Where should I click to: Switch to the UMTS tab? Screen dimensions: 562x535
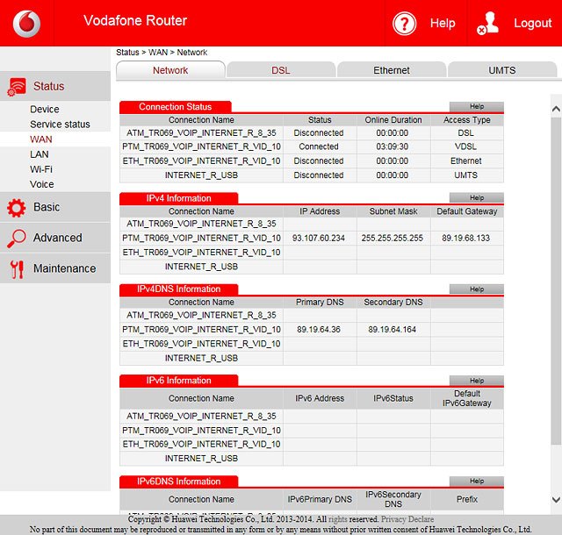click(502, 70)
